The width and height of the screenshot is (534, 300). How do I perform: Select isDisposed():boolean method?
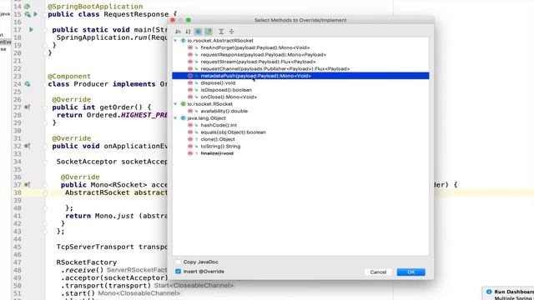click(x=226, y=90)
